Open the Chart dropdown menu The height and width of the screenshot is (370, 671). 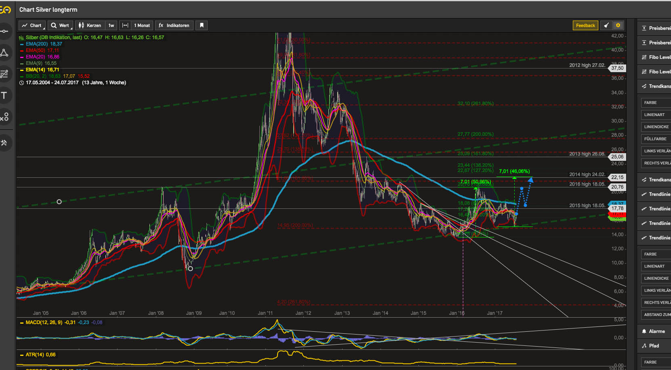point(32,25)
